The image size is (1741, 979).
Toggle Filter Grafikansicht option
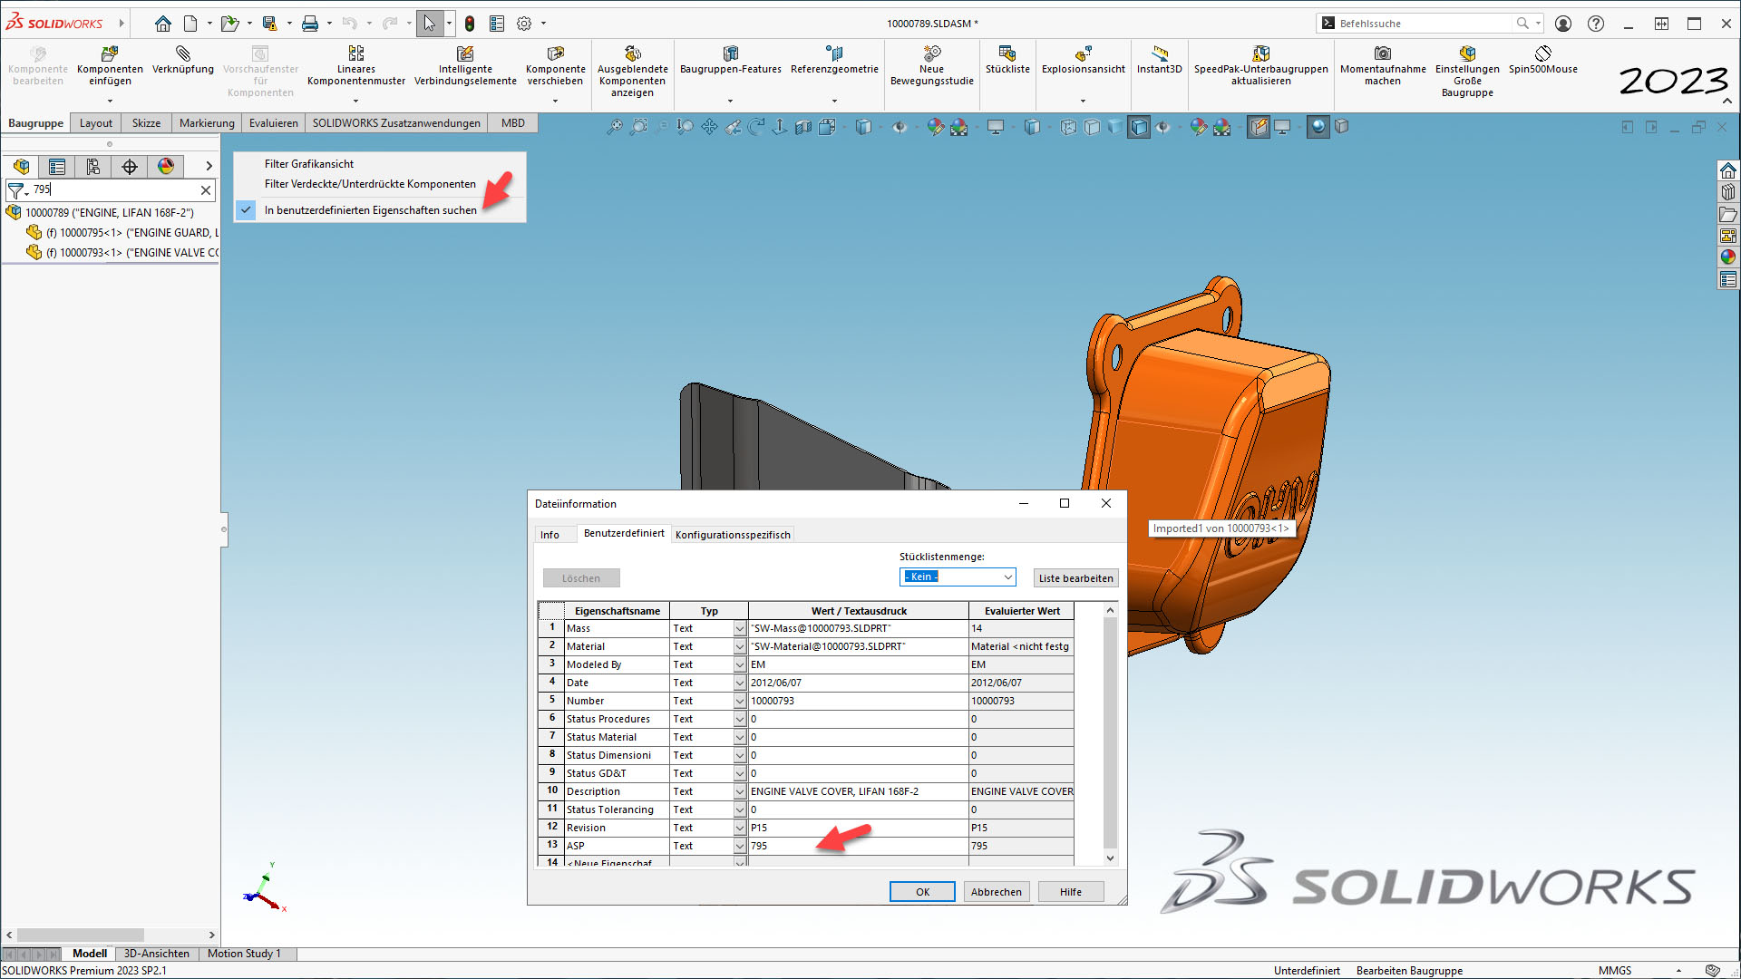309,164
